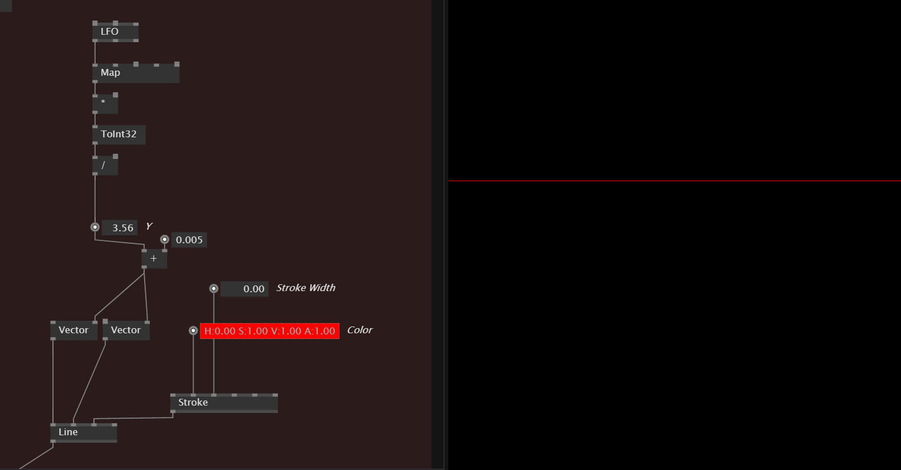Select the LFO node
The height and width of the screenshot is (470, 901).
(x=115, y=32)
